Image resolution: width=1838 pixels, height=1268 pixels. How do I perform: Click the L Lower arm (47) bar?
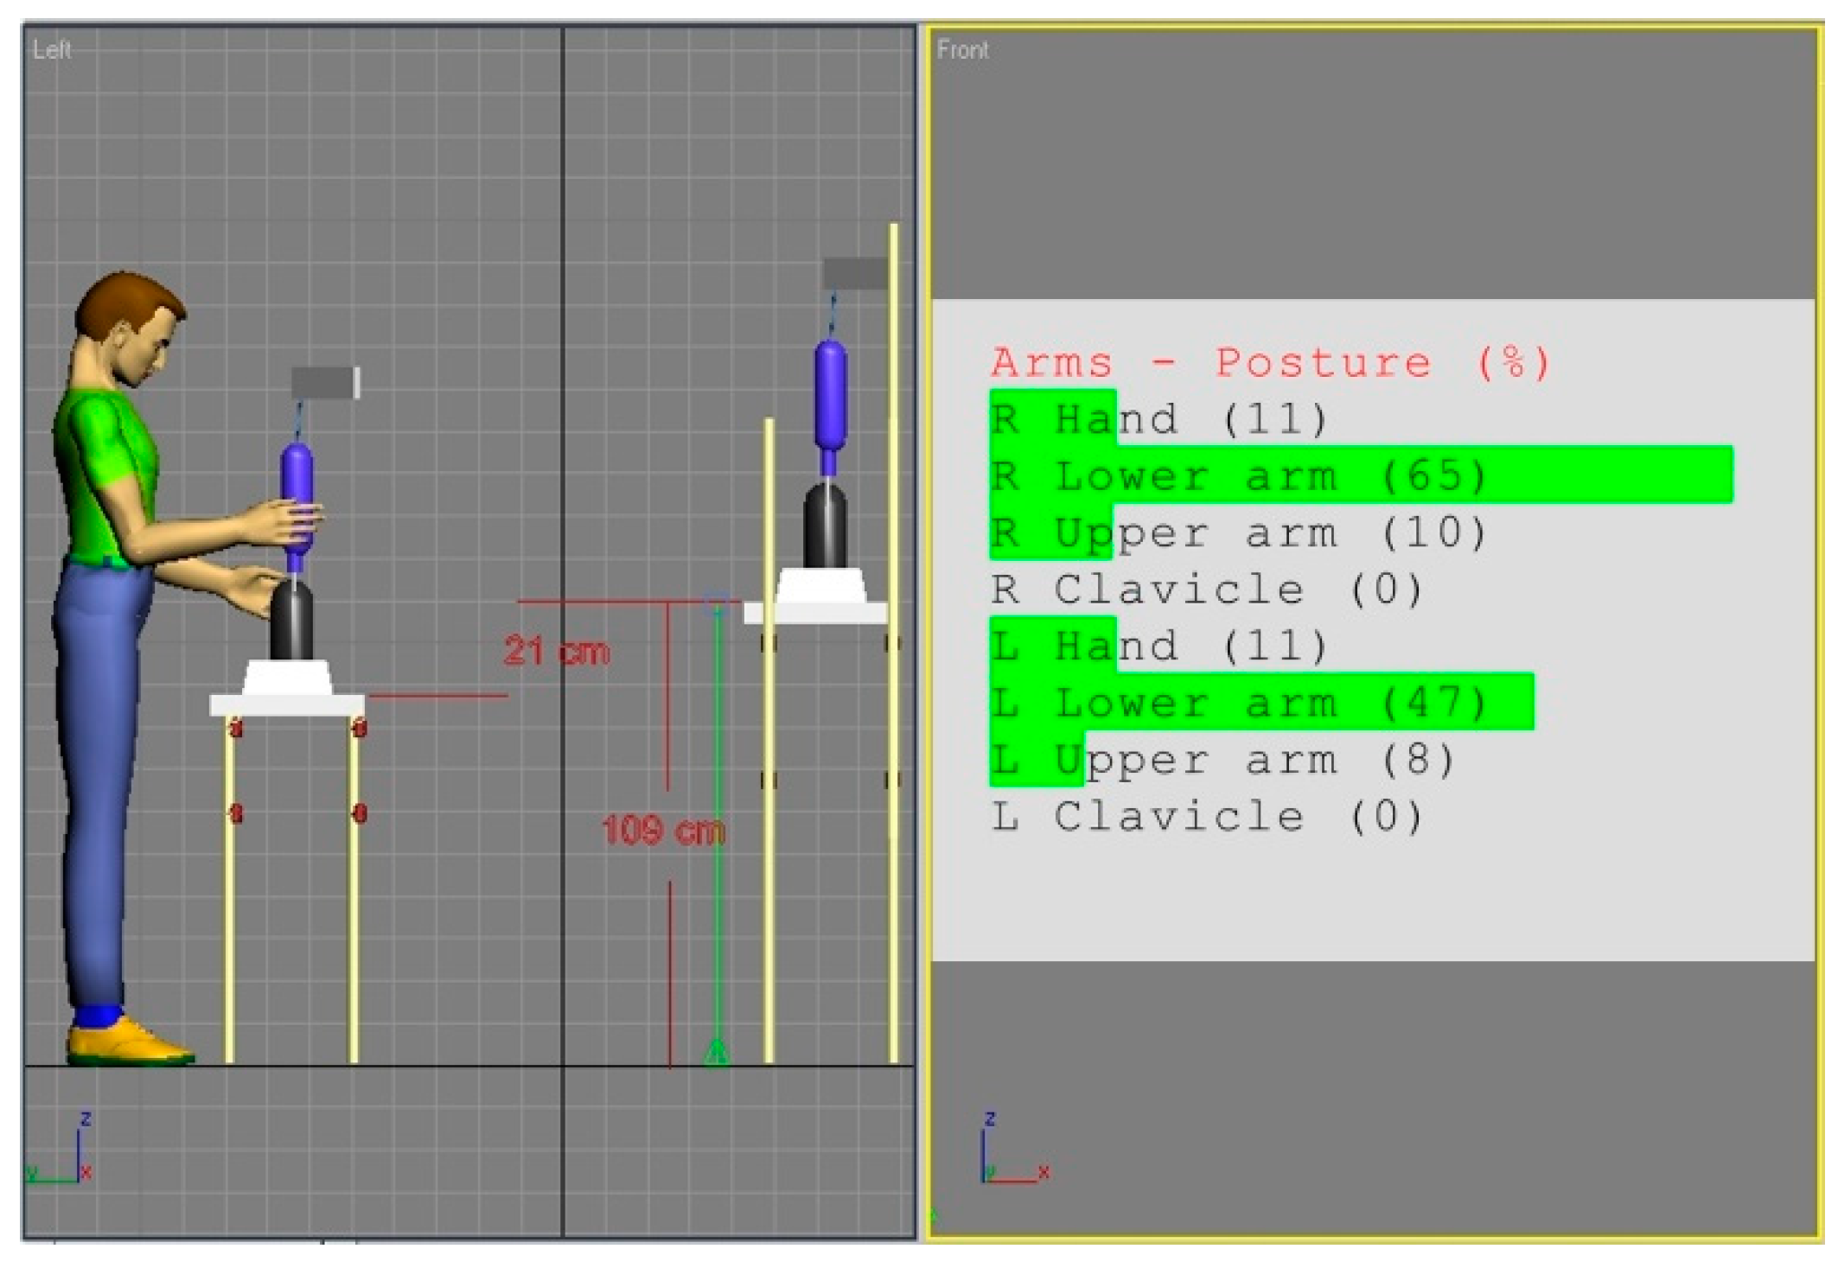[x=1260, y=702]
